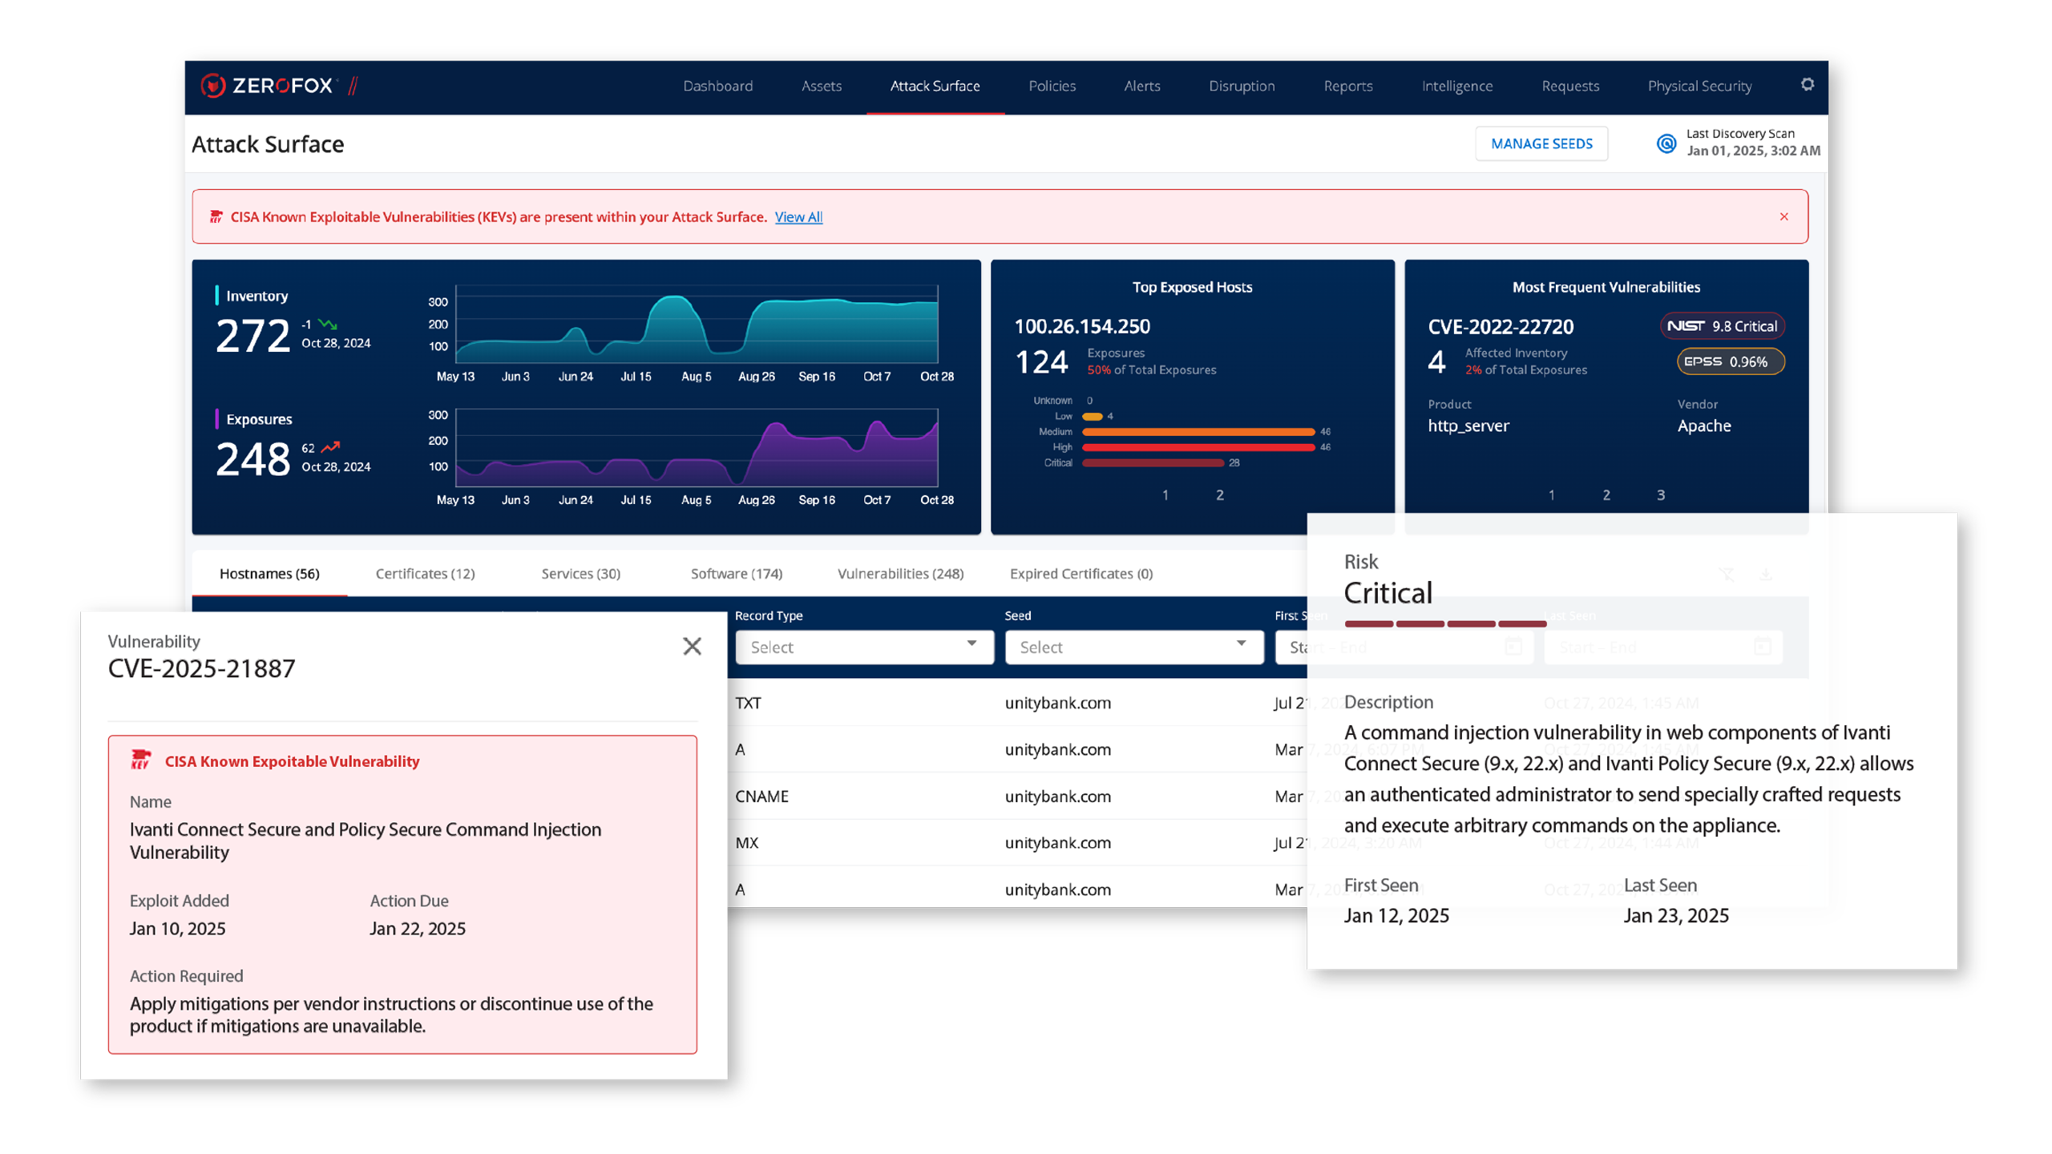Click host IP 100.26.154.250
2052x1154 pixels.
[1081, 326]
